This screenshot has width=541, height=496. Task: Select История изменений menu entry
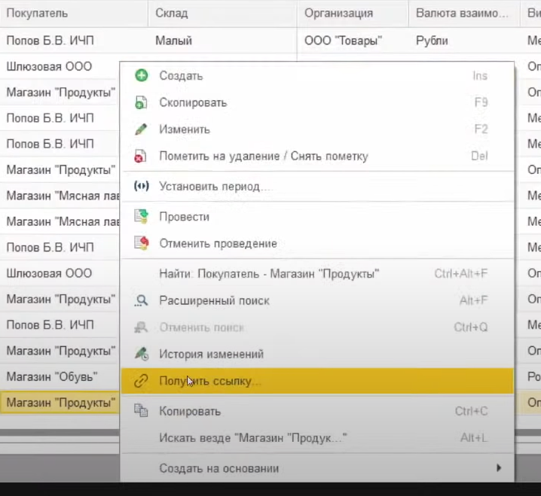(317, 354)
